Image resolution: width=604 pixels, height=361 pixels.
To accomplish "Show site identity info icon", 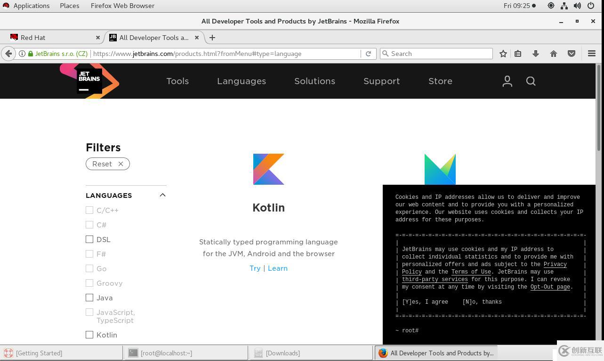I will coord(22,54).
